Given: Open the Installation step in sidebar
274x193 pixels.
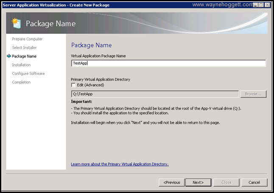Looking at the screenshot, I should (21, 65).
